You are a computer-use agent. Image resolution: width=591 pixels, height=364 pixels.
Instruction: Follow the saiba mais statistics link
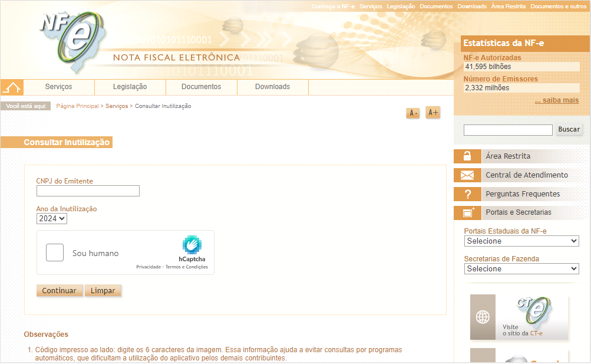(x=556, y=100)
